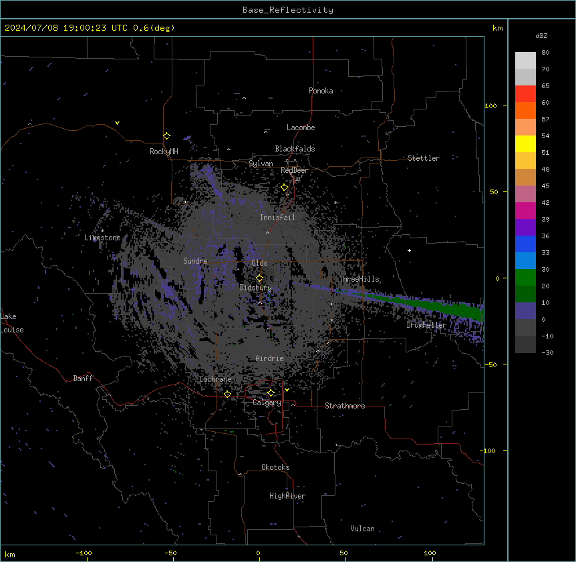Click the km unit label at top right

coord(497,28)
